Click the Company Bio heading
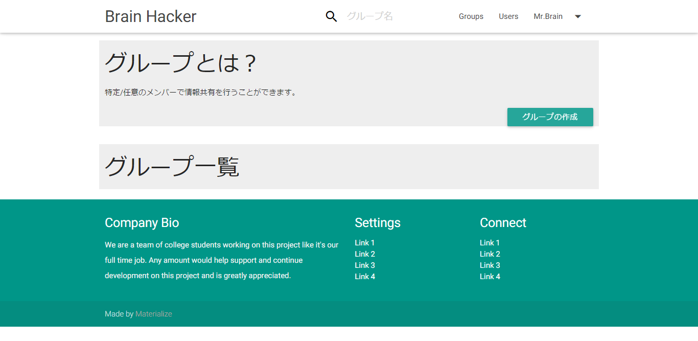 (x=142, y=223)
